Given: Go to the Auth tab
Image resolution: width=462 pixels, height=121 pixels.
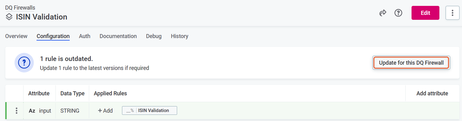Looking at the screenshot, I should coord(85,36).
